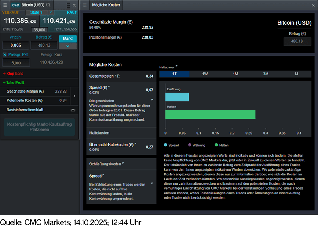This screenshot has width=318, height=236.
Task: Add a Stop-Loss to the order
Action: 13,74
